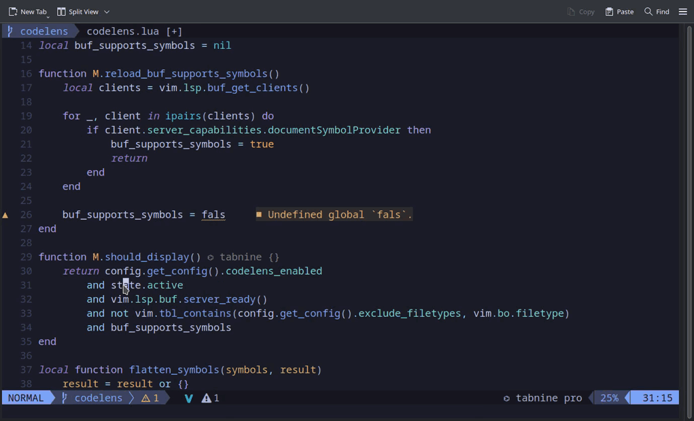Open Find with the magnifier icon

[648, 12]
